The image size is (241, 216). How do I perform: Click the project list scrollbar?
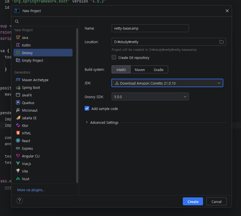click(x=77, y=106)
